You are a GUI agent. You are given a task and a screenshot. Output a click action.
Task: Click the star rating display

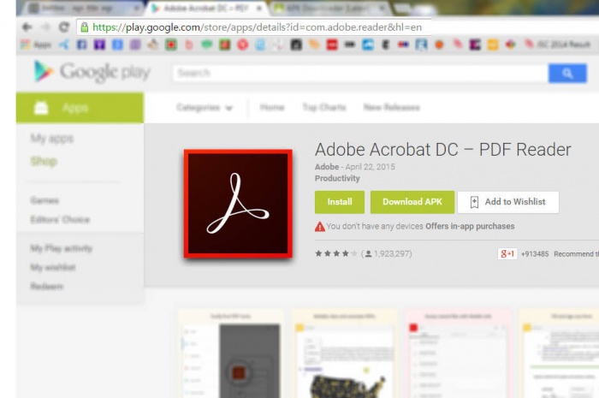tap(336, 253)
